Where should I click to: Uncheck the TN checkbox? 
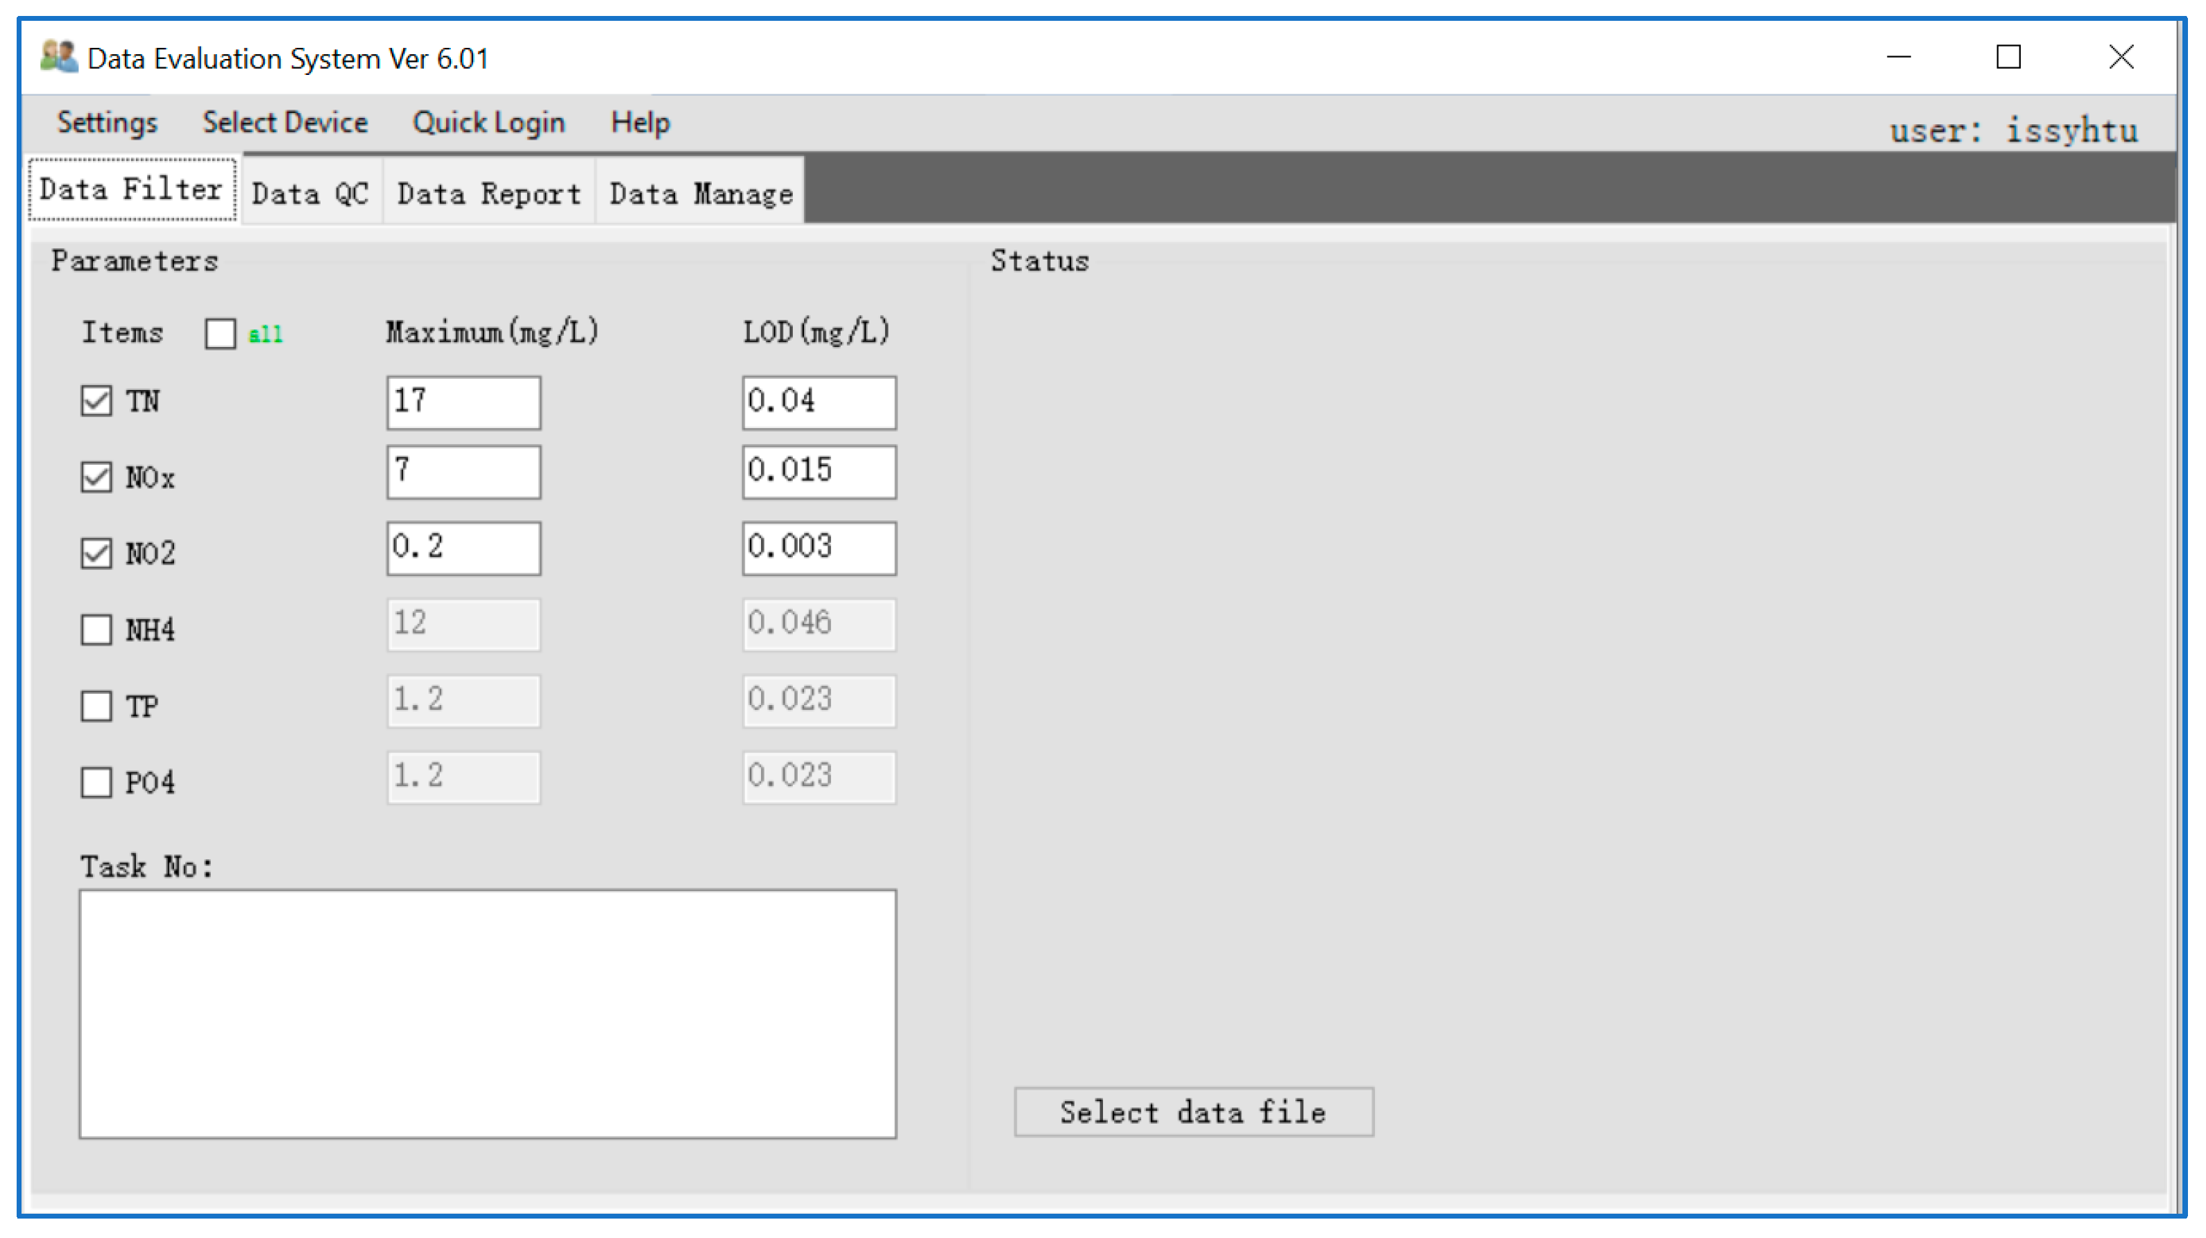click(x=96, y=401)
